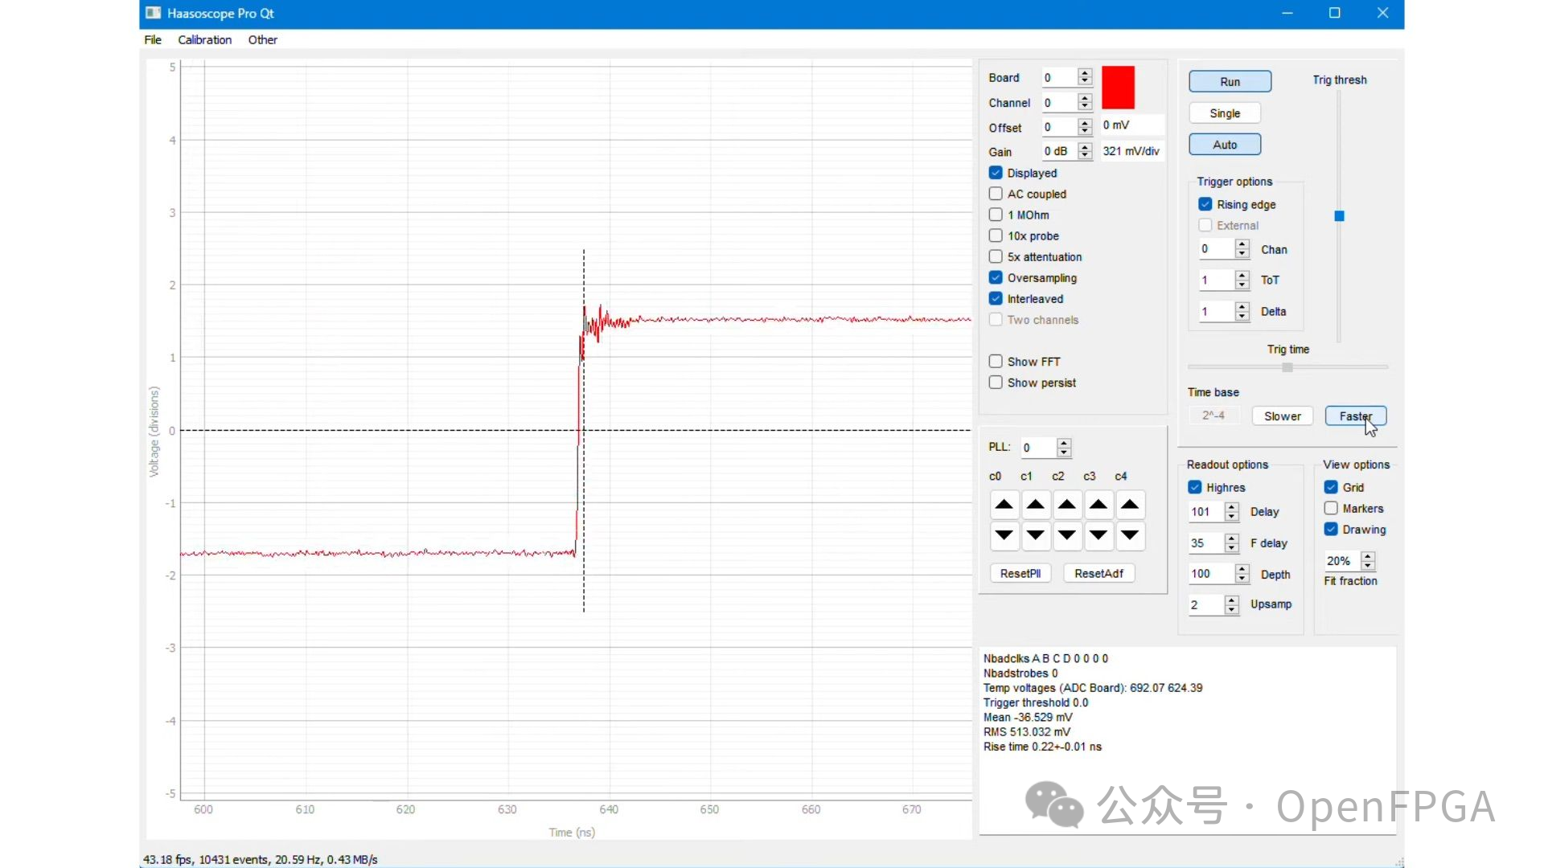
Task: Click the c0 phase up arrow
Action: click(1004, 504)
